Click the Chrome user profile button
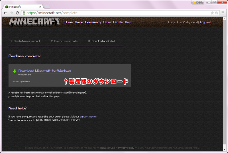 click(198, 2)
